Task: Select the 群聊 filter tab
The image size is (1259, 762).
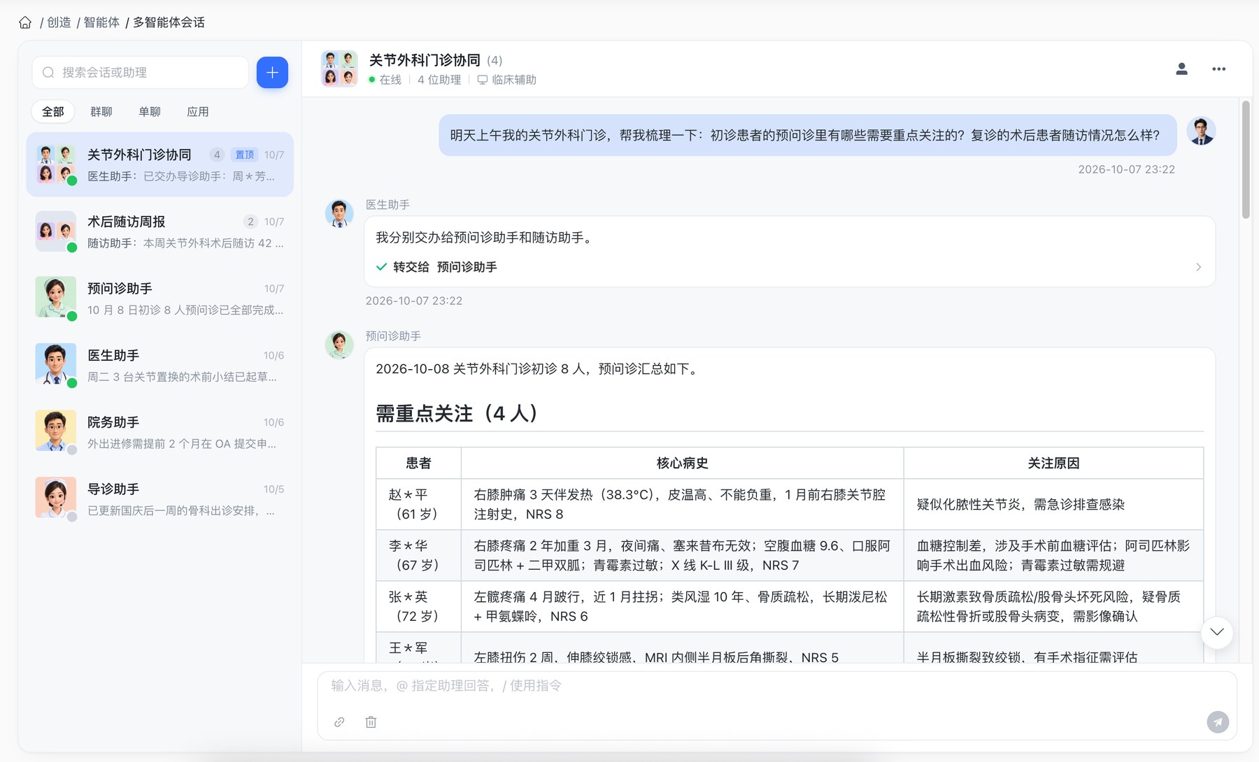Action: [x=101, y=112]
